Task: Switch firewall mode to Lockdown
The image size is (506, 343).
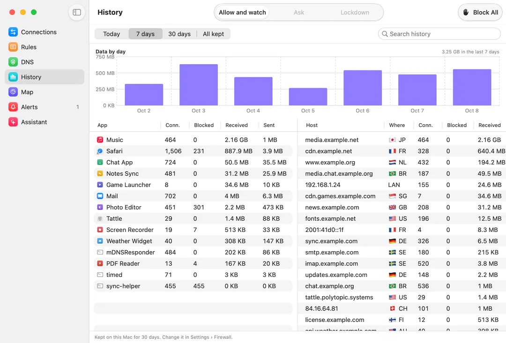Action: pyautogui.click(x=355, y=12)
